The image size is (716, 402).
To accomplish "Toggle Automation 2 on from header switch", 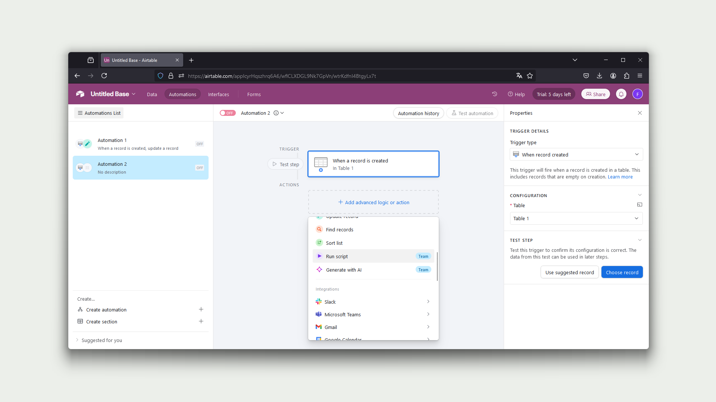I will coord(228,113).
